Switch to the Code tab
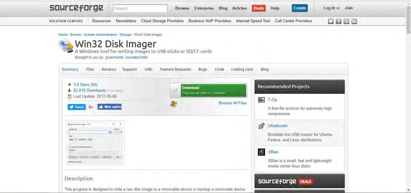411x193 pixels. (219, 69)
